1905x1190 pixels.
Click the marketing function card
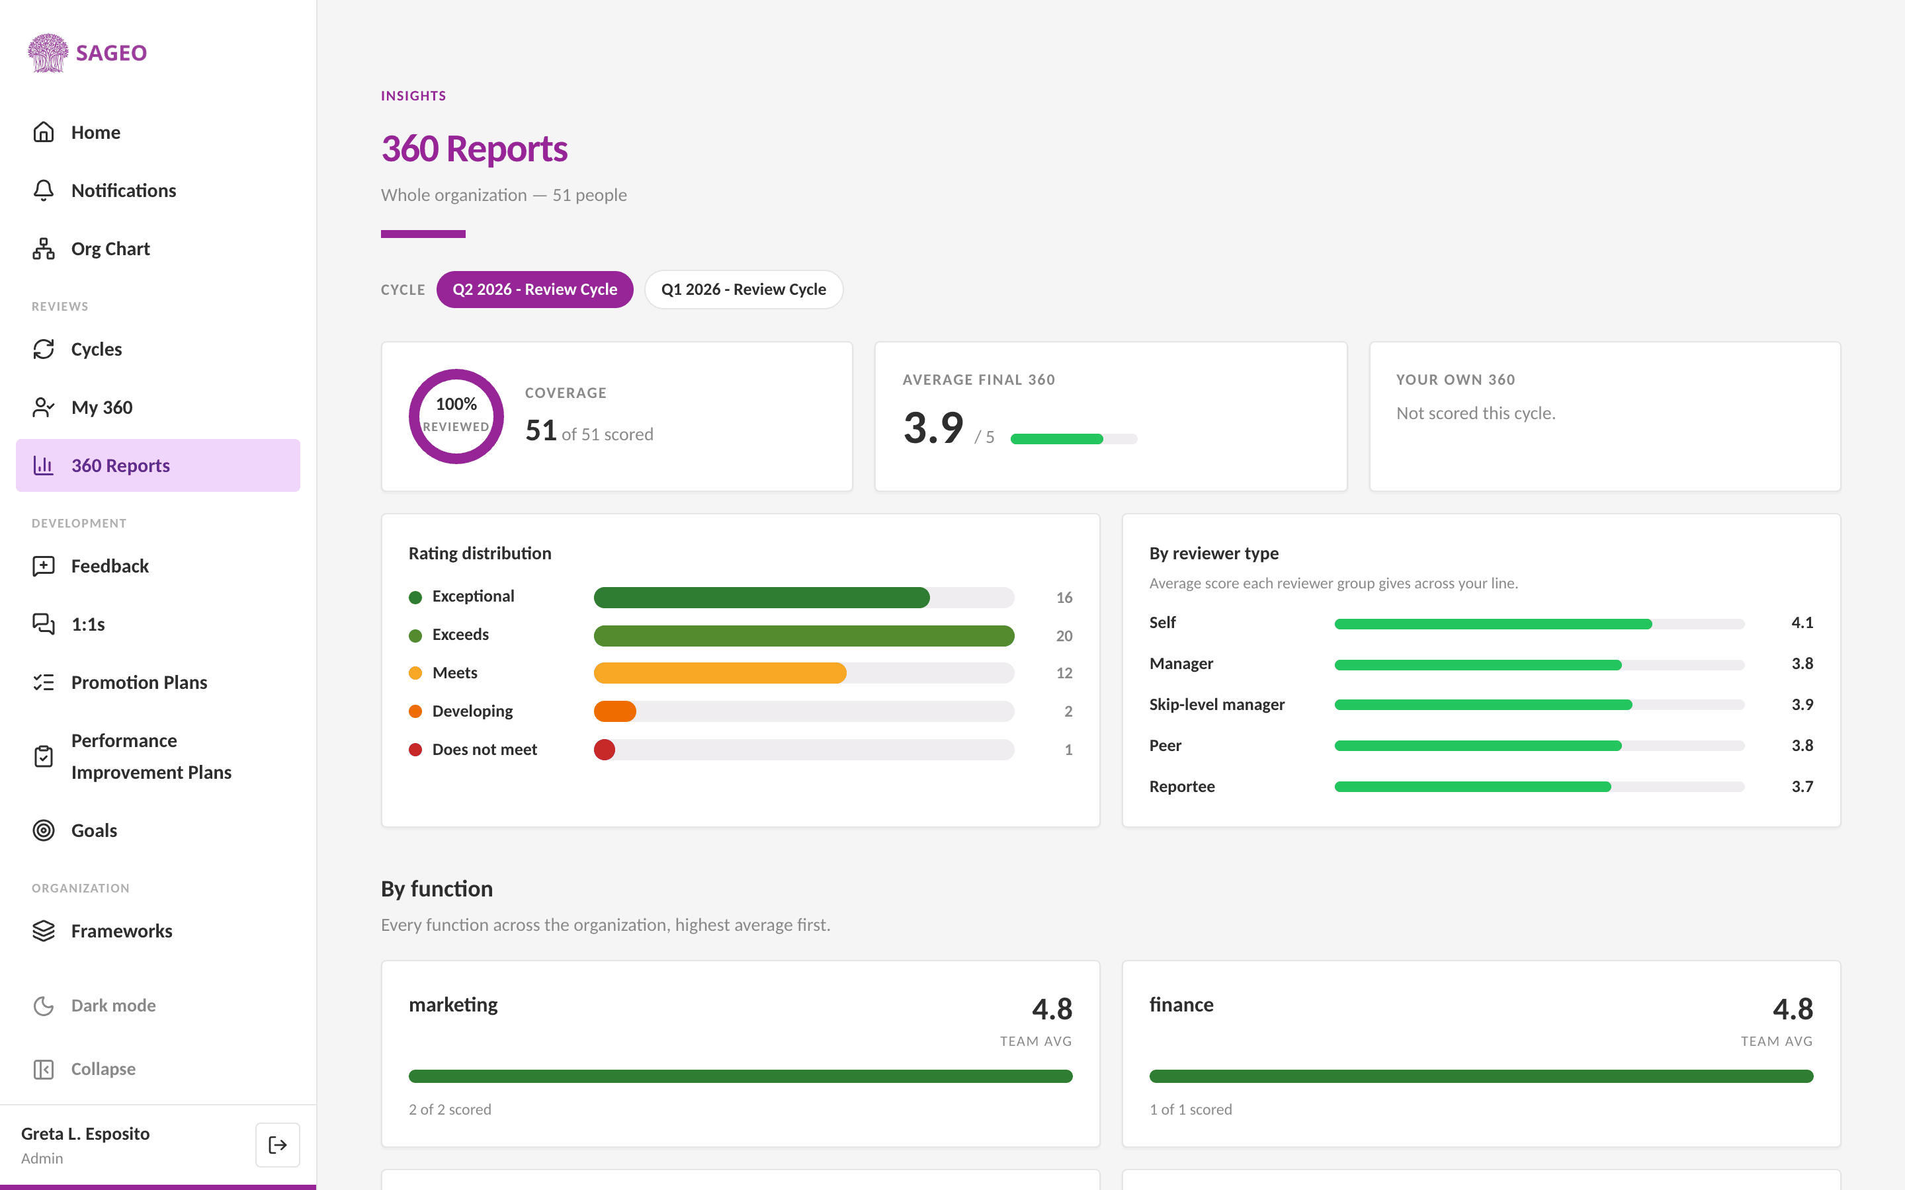point(740,1053)
